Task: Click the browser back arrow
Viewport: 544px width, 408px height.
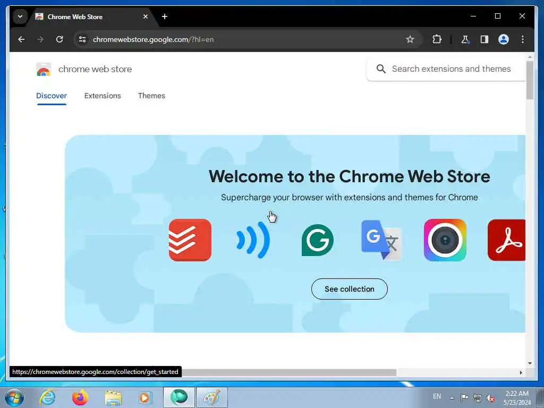Action: [x=21, y=39]
